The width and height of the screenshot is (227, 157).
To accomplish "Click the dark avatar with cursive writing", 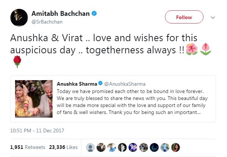I will (x=154, y=147).
